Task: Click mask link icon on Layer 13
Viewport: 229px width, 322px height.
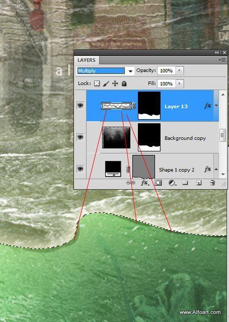Action: click(x=134, y=106)
